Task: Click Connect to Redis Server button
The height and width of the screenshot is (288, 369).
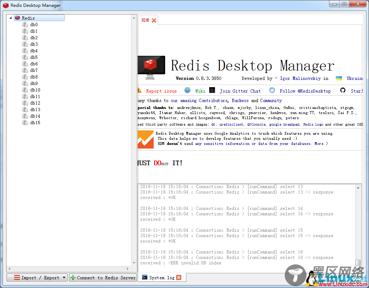Action: 103,277
